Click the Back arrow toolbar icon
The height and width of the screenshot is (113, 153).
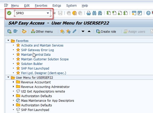[69, 13]
